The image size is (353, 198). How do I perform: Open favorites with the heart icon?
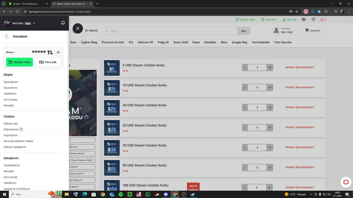tap(313, 20)
